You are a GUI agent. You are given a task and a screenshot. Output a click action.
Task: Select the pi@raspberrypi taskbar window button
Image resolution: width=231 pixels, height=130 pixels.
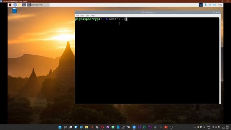[38, 5]
